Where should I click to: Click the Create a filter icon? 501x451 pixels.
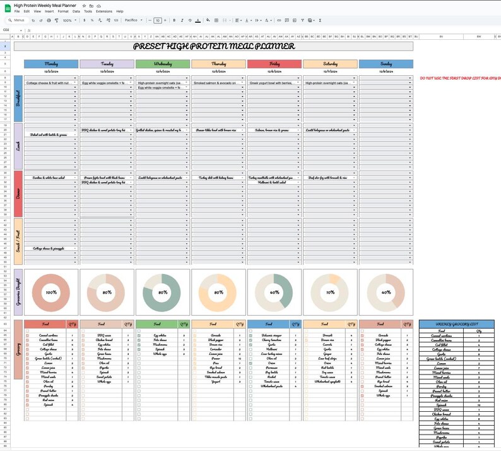[x=302, y=20]
